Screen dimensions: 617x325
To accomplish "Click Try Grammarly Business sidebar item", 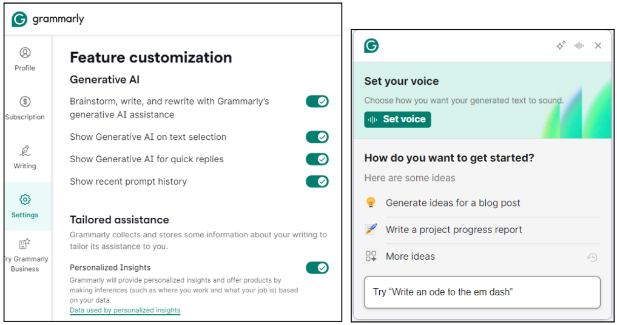I will point(25,255).
